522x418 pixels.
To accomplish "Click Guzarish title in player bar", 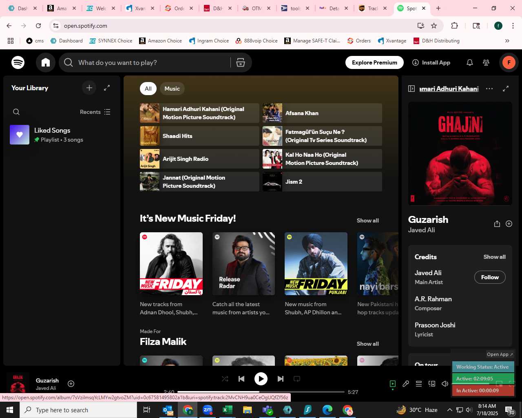I will click(47, 380).
